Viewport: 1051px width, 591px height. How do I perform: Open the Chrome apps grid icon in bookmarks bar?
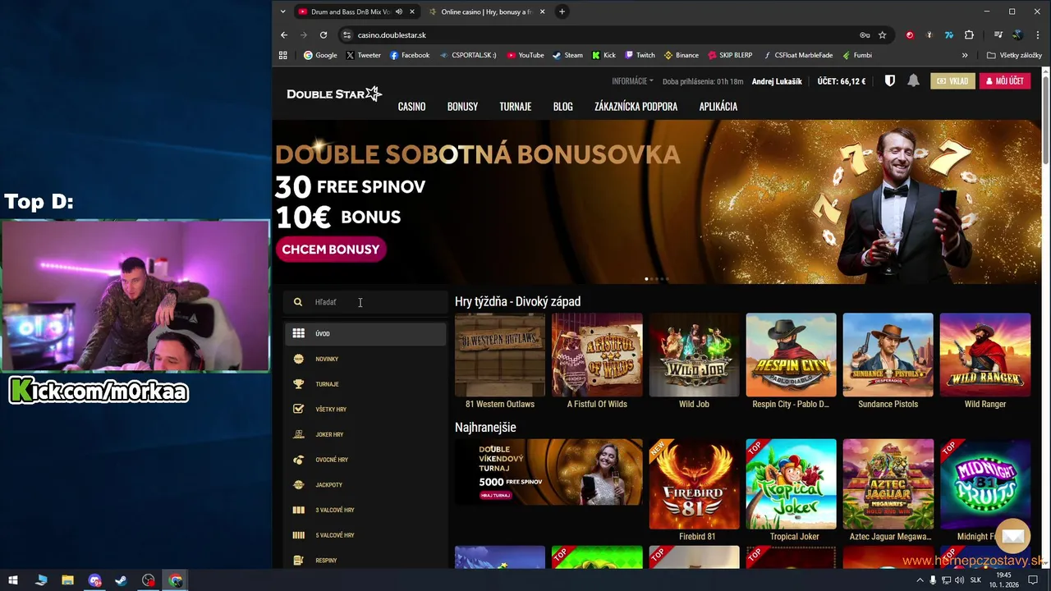283,55
